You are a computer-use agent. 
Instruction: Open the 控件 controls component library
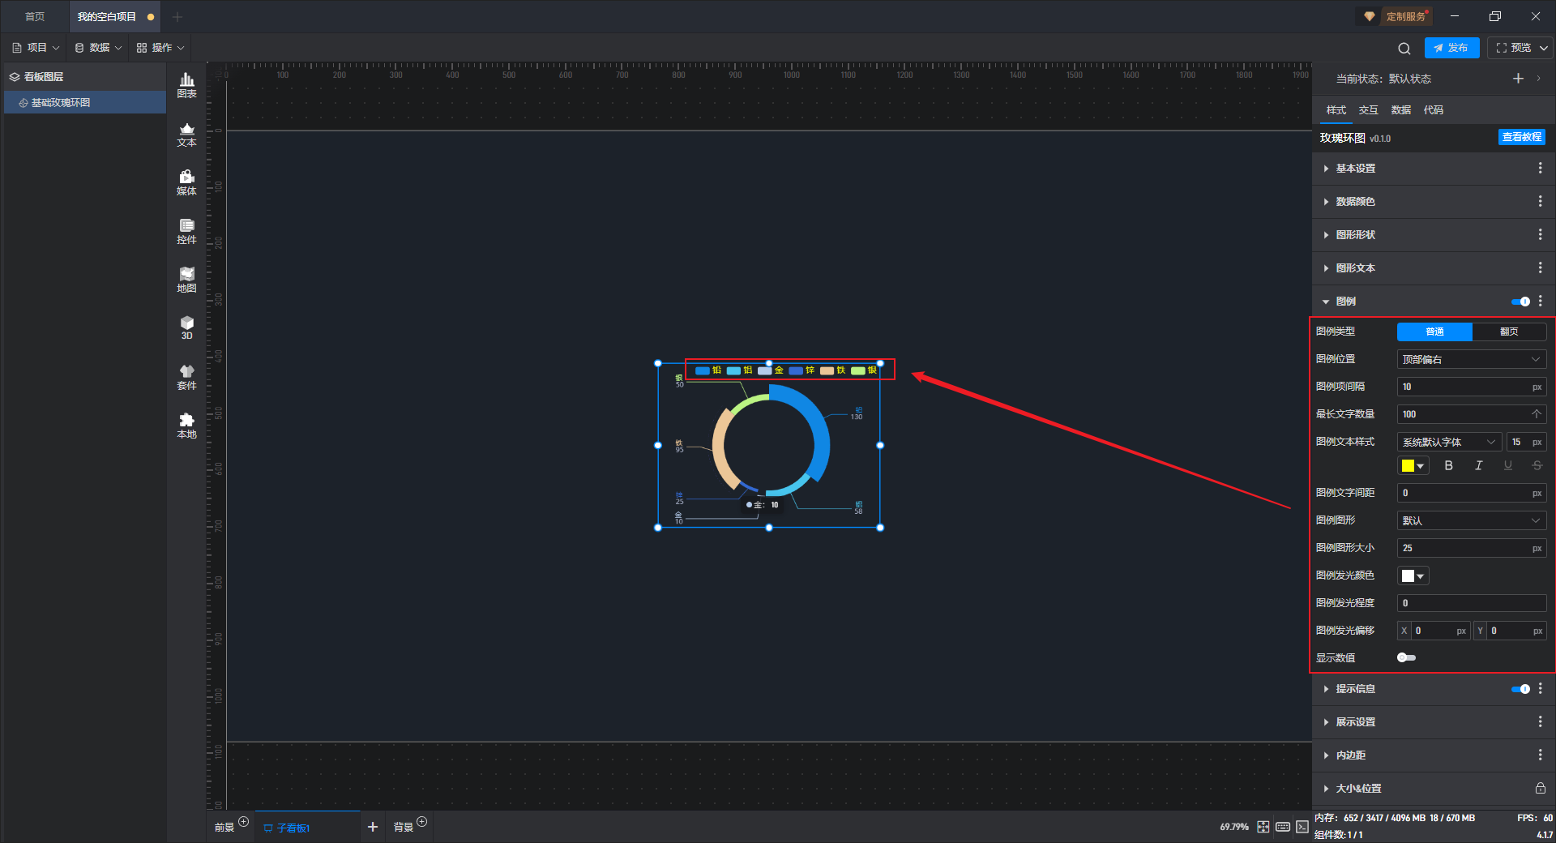[x=186, y=231]
